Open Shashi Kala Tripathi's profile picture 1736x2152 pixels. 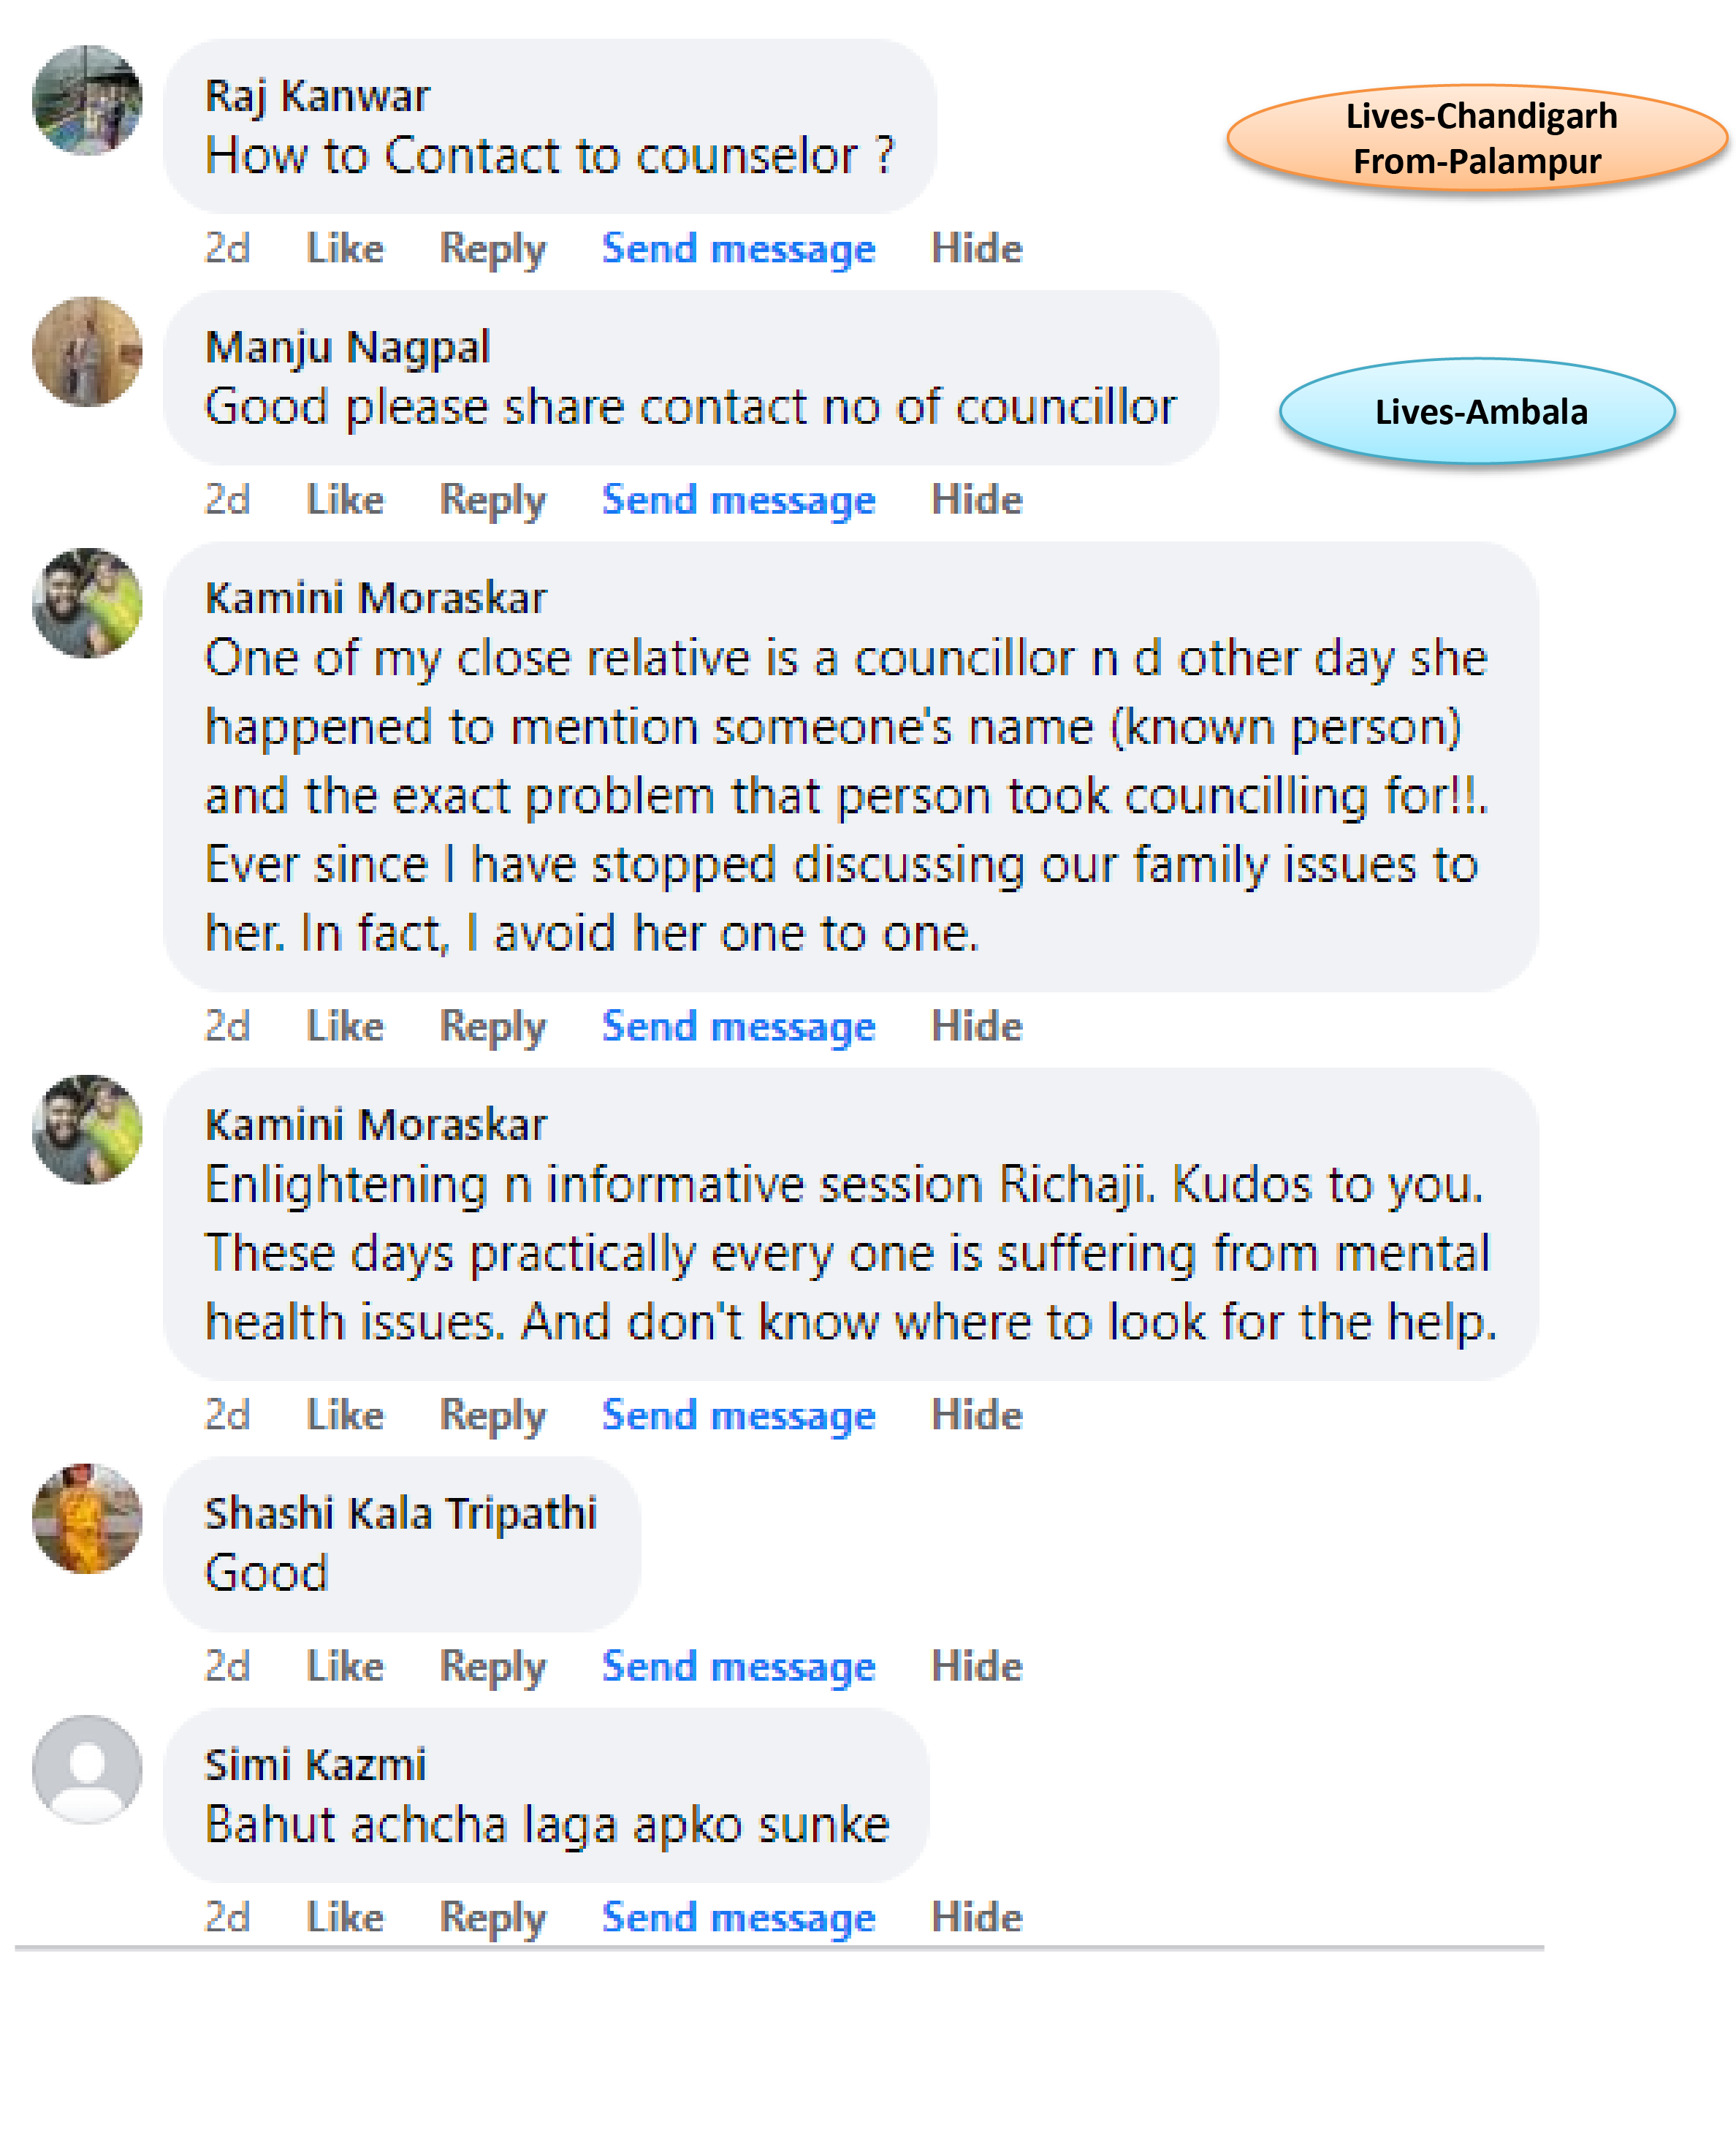coord(87,1518)
